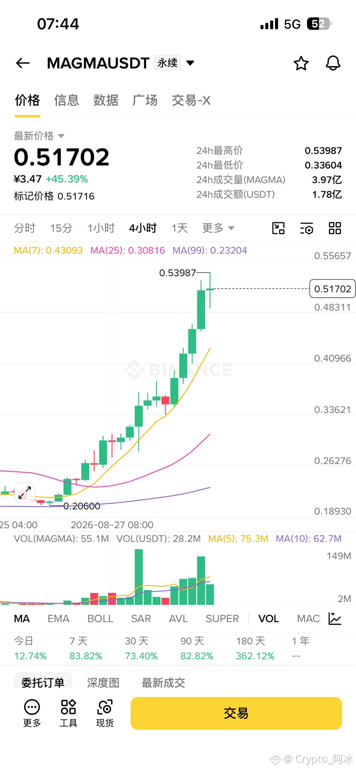The width and height of the screenshot is (356, 770).
Task: Switch to the 价格 tab
Action: click(27, 100)
